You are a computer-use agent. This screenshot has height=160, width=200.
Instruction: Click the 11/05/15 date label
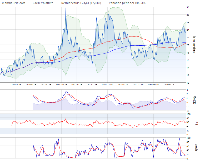pos(169,84)
